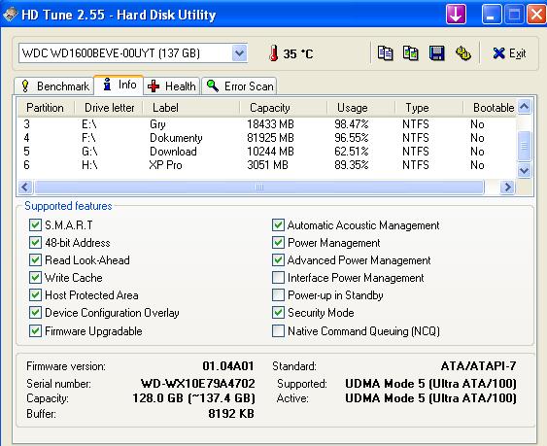Click the 3051 MB capacity cell
The image size is (547, 446).
(x=267, y=165)
